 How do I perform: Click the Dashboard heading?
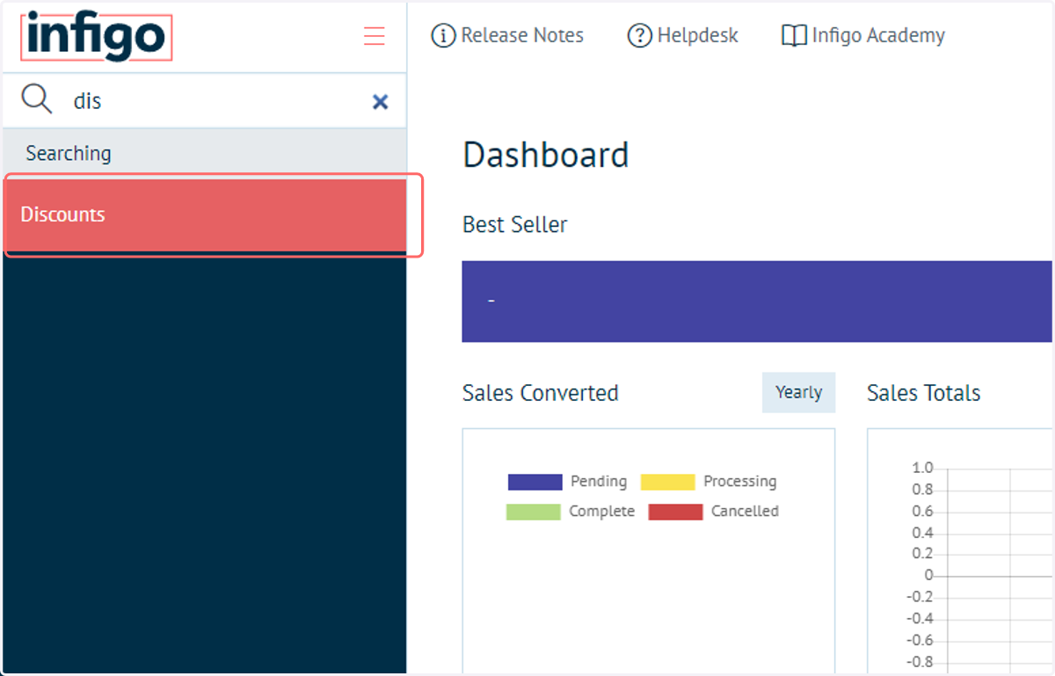[x=546, y=156]
